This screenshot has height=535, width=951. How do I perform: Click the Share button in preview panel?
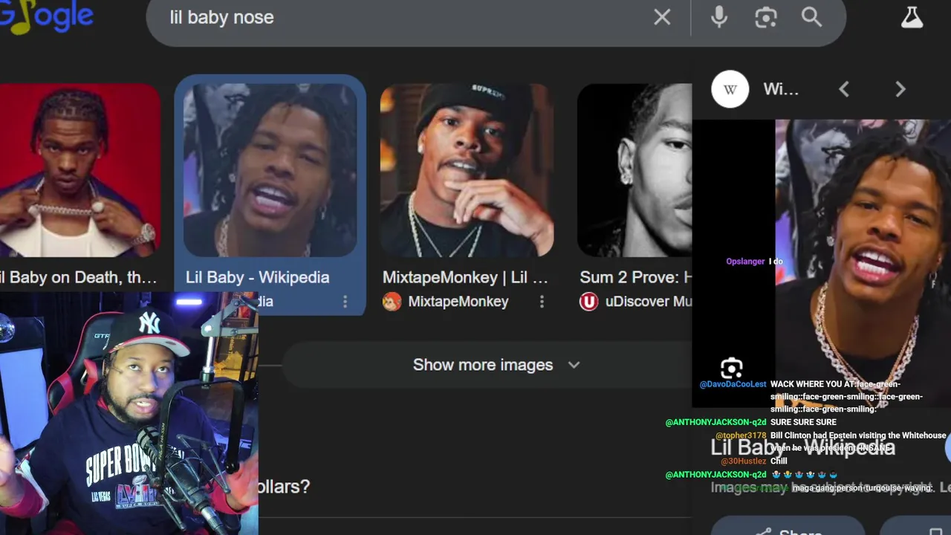pyautogui.click(x=788, y=528)
